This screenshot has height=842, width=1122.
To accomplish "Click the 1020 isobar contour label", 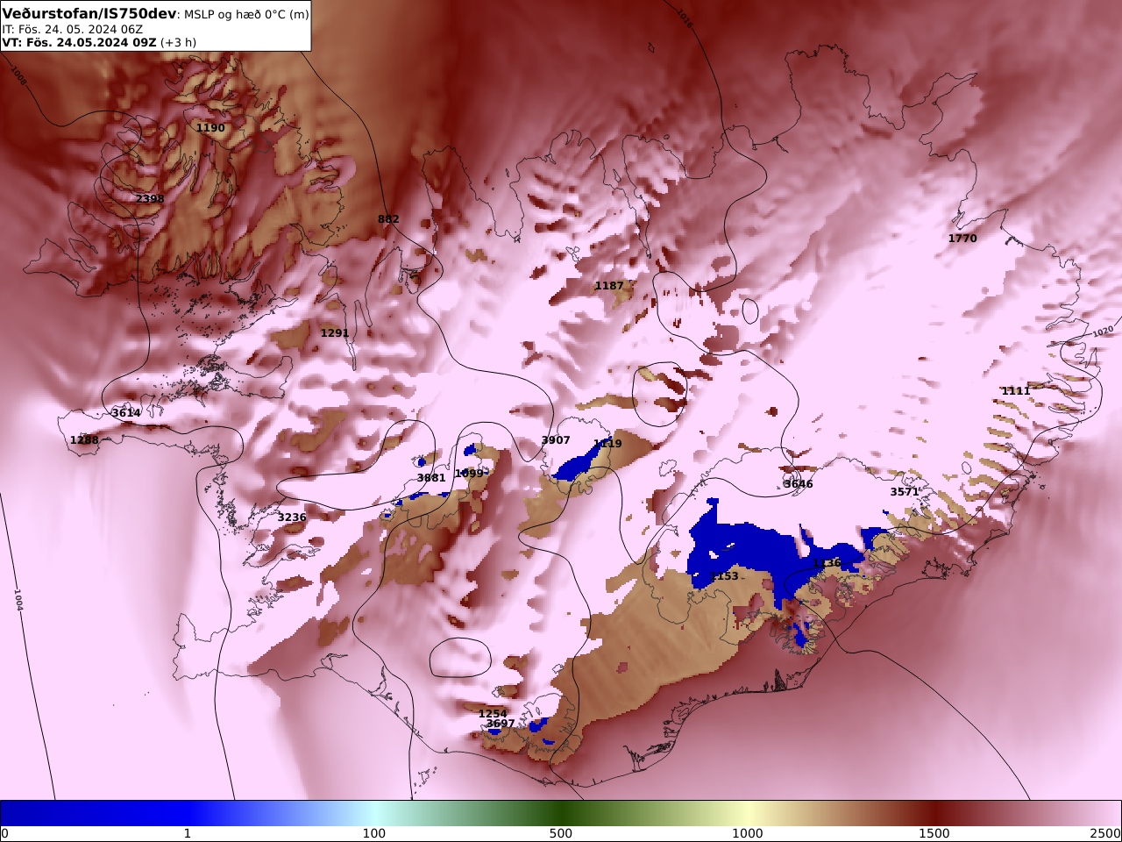I will [x=1103, y=332].
